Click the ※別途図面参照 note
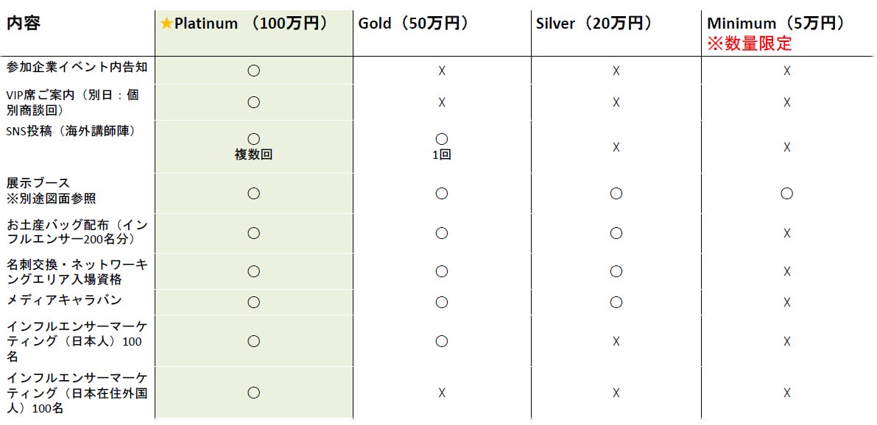This screenshot has height=425, width=877. (x=52, y=199)
